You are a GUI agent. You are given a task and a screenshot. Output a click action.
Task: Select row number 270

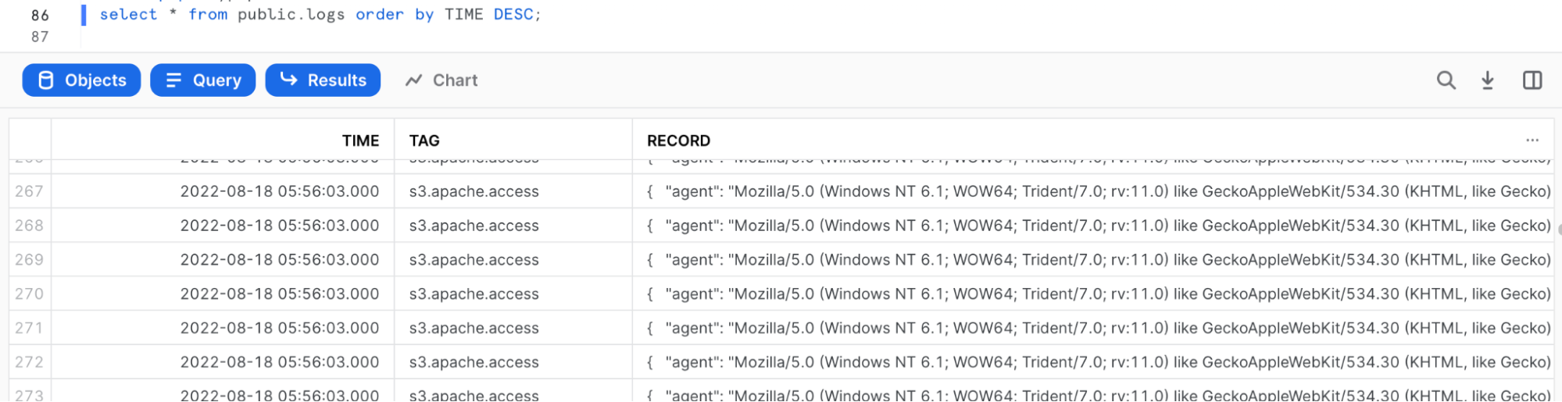[x=29, y=294]
